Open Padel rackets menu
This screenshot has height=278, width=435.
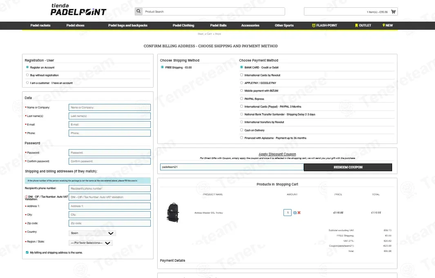click(x=40, y=25)
